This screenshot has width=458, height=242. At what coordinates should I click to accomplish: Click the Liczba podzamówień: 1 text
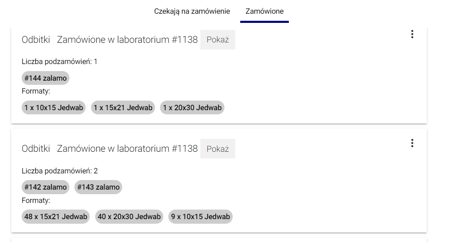59,62
